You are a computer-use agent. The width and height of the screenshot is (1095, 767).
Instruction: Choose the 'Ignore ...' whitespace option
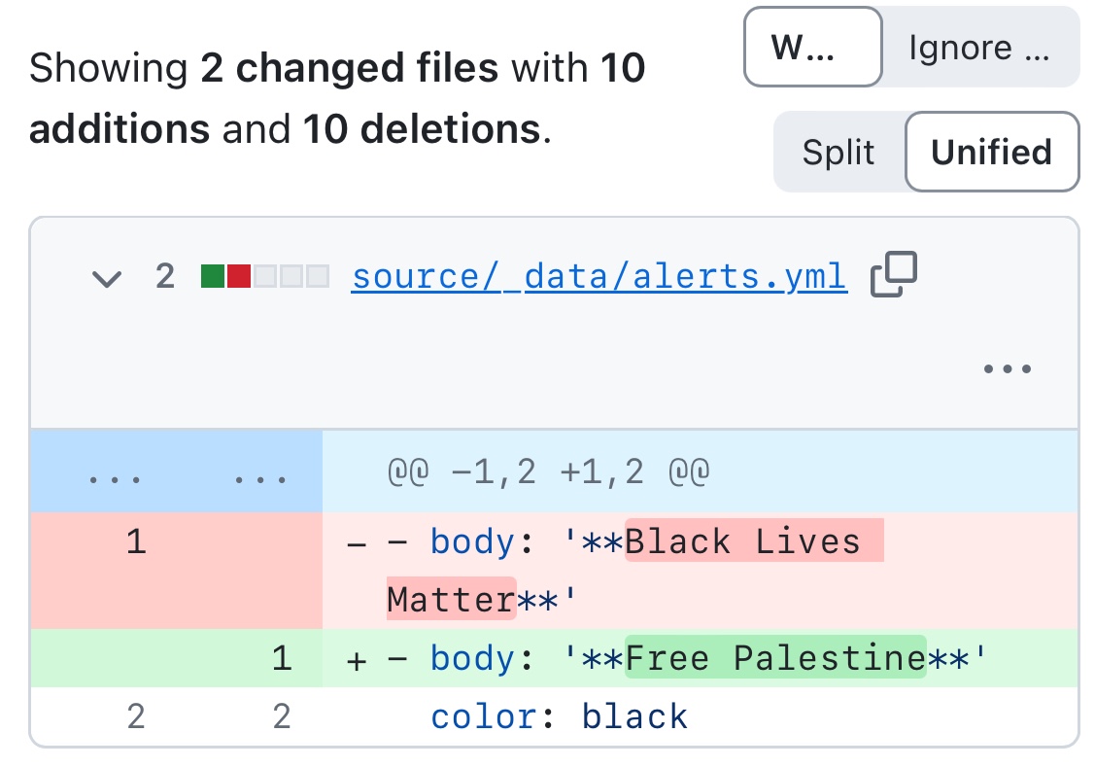[x=979, y=48]
